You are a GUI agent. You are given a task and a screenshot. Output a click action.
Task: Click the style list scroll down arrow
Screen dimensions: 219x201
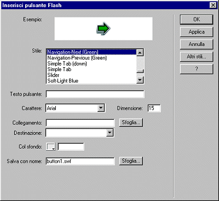click(x=140, y=80)
